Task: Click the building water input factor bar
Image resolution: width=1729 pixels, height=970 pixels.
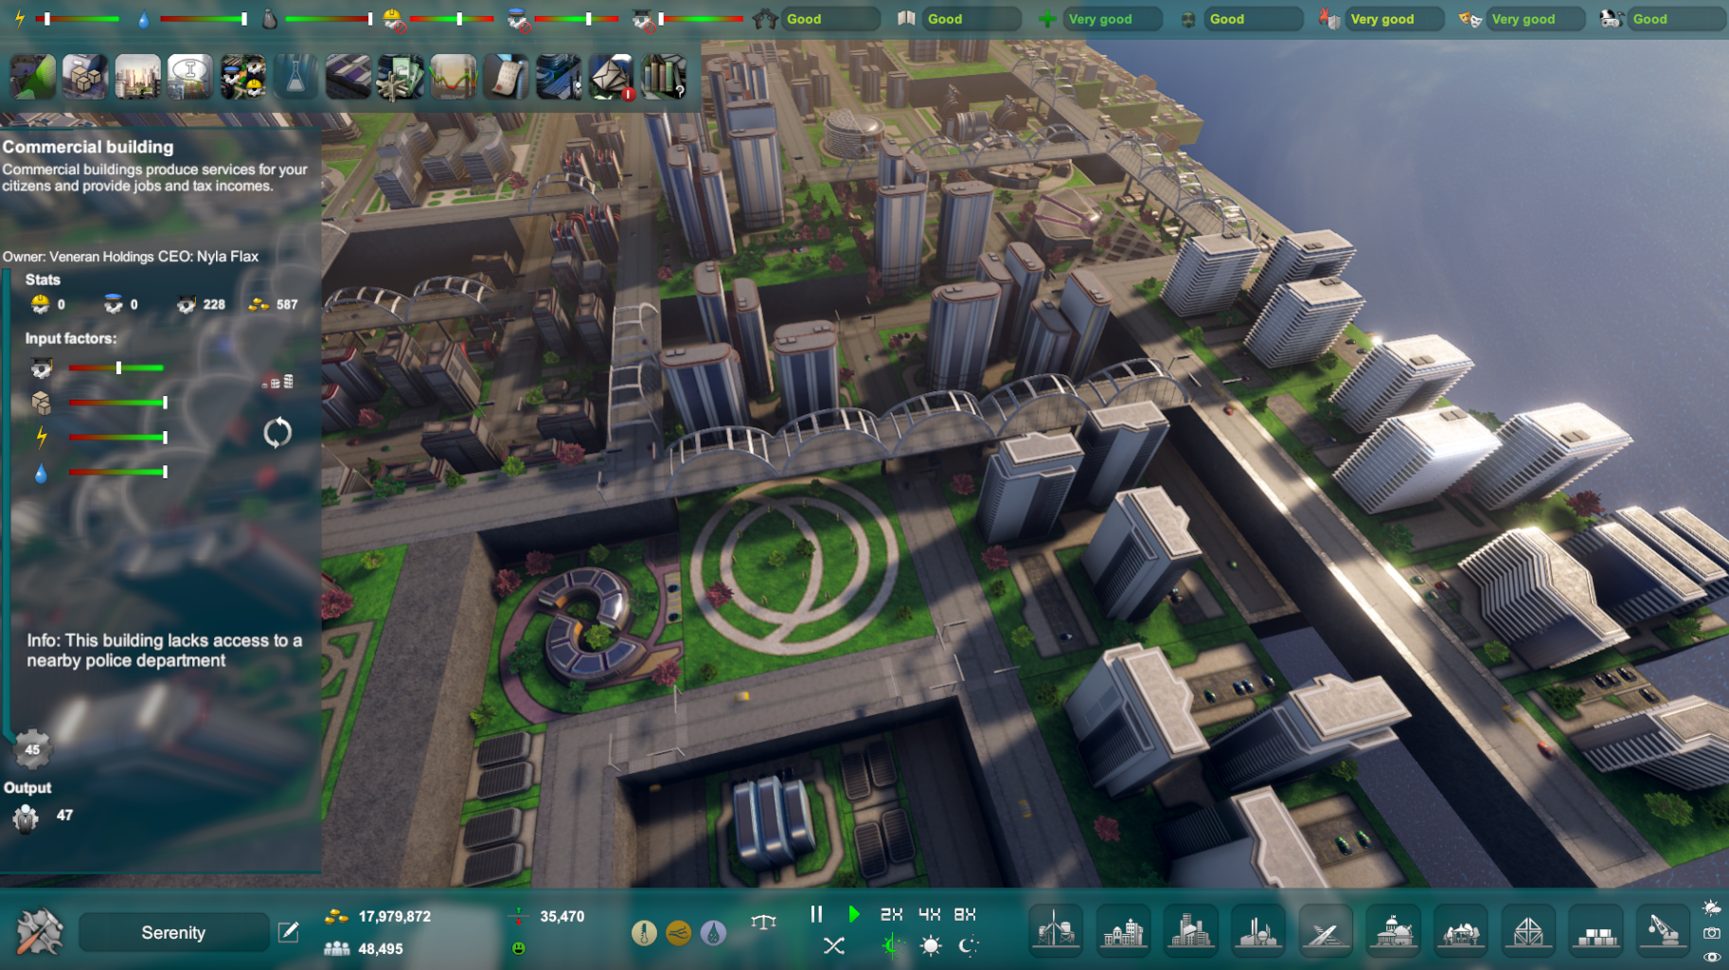Action: (x=118, y=472)
